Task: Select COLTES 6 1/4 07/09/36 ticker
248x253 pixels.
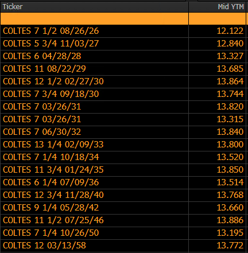Action: click(x=51, y=182)
